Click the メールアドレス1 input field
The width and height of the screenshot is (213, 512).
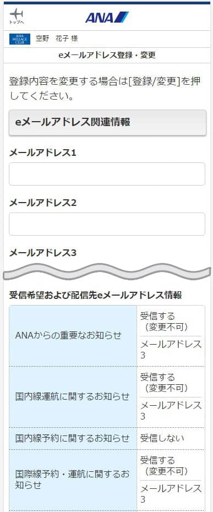coord(107,174)
